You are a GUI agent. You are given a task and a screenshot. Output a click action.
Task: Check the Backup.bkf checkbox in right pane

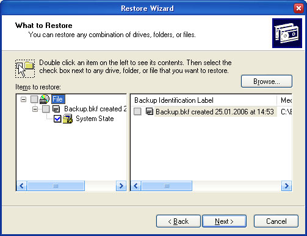coord(137,111)
